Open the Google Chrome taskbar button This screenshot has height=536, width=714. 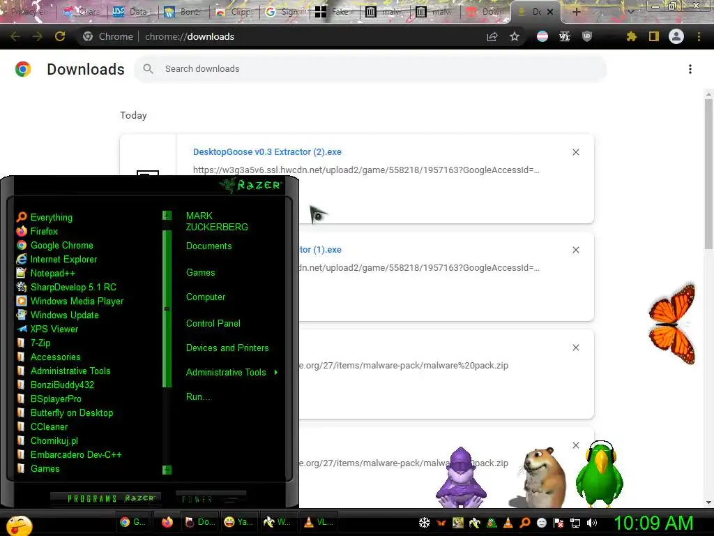[132, 522]
